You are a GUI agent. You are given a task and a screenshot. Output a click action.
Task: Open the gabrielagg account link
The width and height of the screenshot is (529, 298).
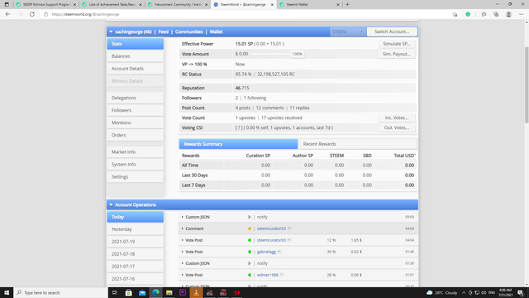266,252
